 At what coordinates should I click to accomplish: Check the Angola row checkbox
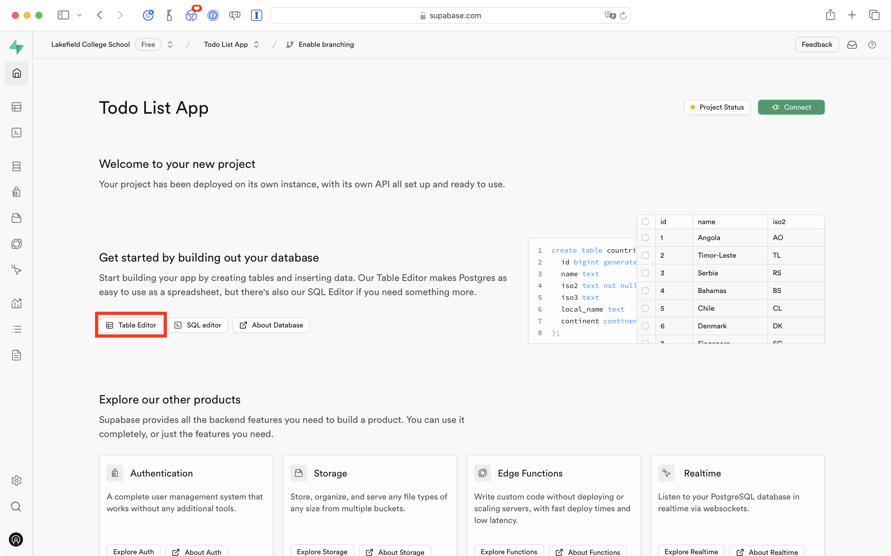(x=645, y=238)
